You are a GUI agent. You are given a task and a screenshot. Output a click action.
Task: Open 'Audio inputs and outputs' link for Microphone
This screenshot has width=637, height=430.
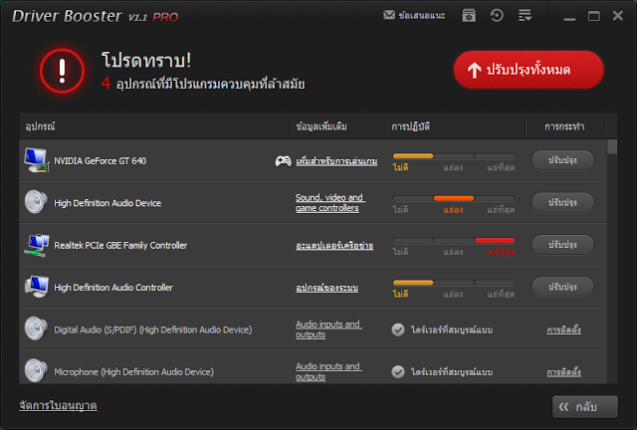pyautogui.click(x=328, y=371)
